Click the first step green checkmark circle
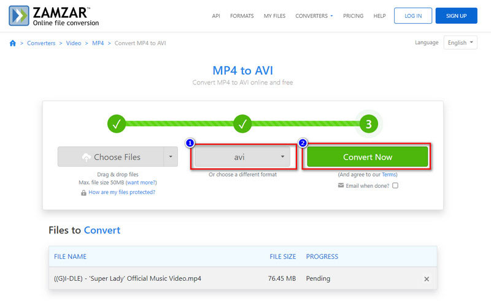 116,124
